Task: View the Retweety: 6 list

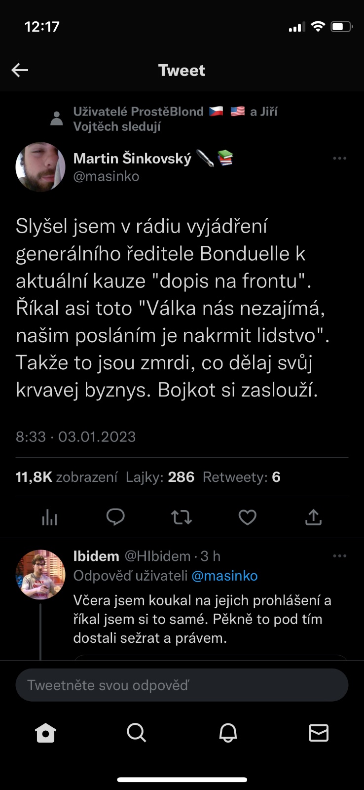Action: (x=241, y=477)
